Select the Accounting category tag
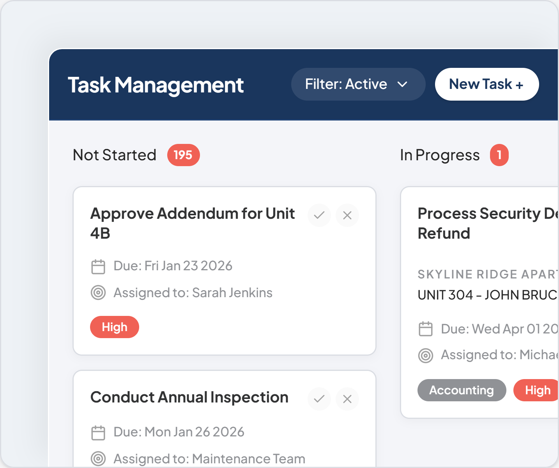Screen dimensions: 559x468 (x=462, y=390)
